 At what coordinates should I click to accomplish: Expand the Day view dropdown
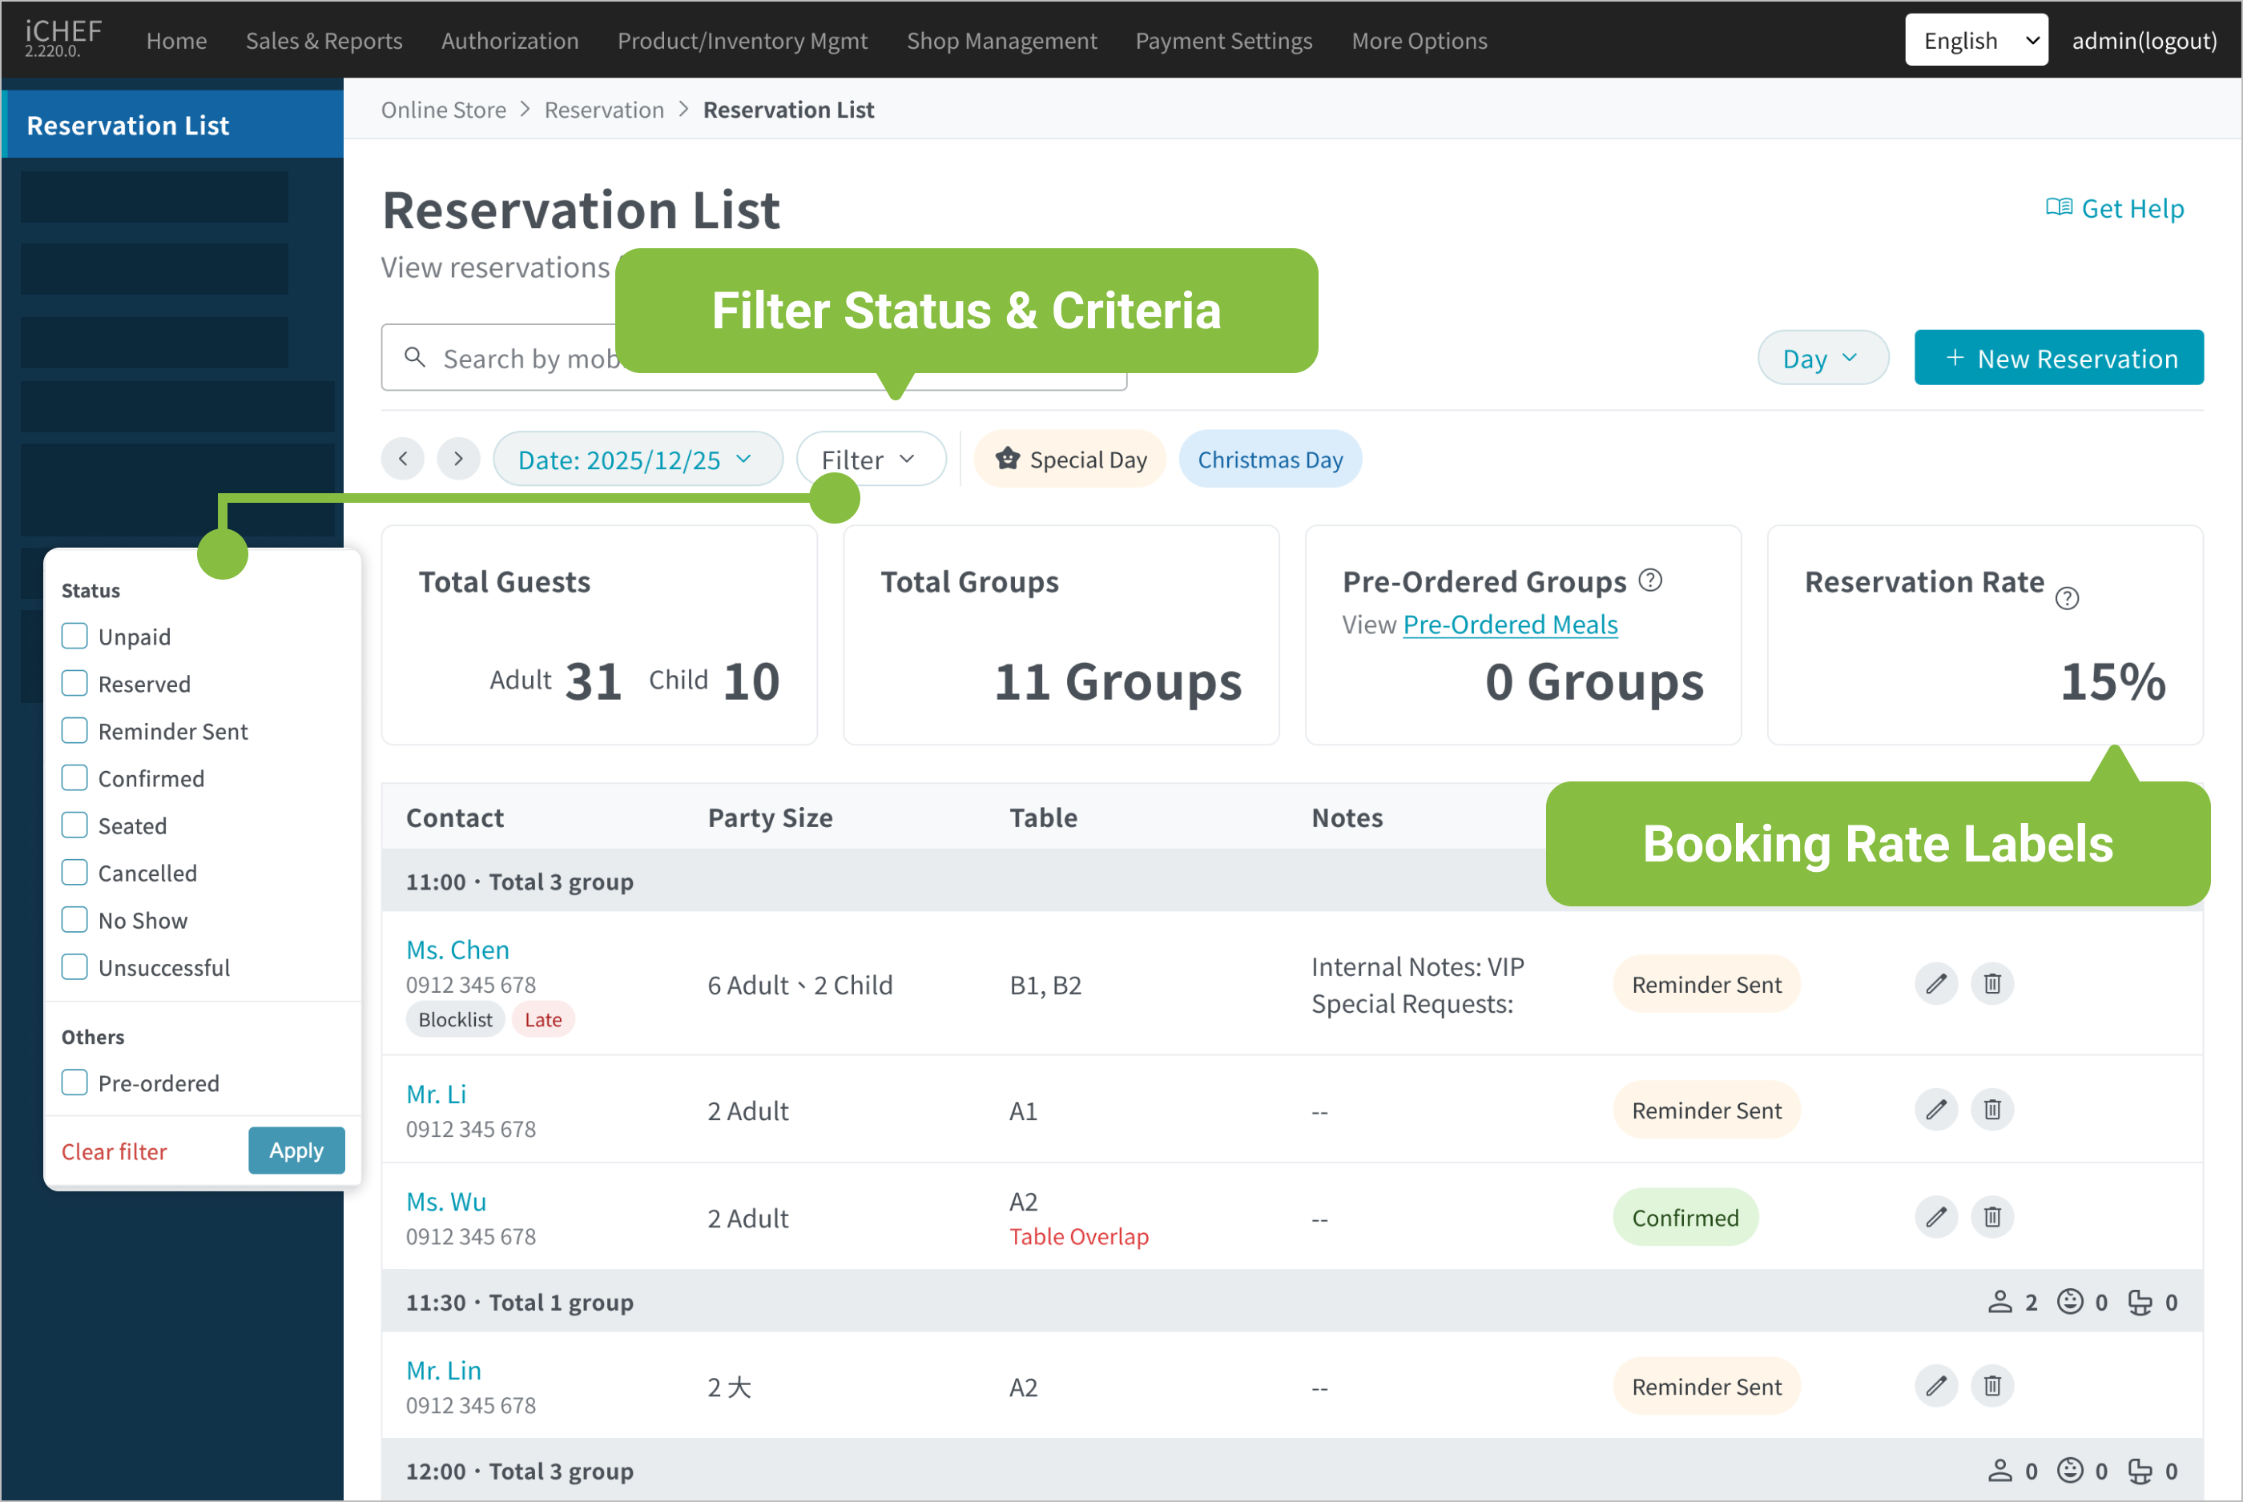(x=1822, y=358)
